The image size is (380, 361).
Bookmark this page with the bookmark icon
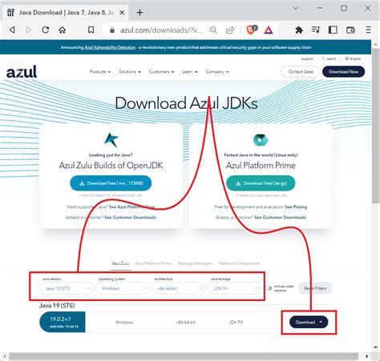91,30
